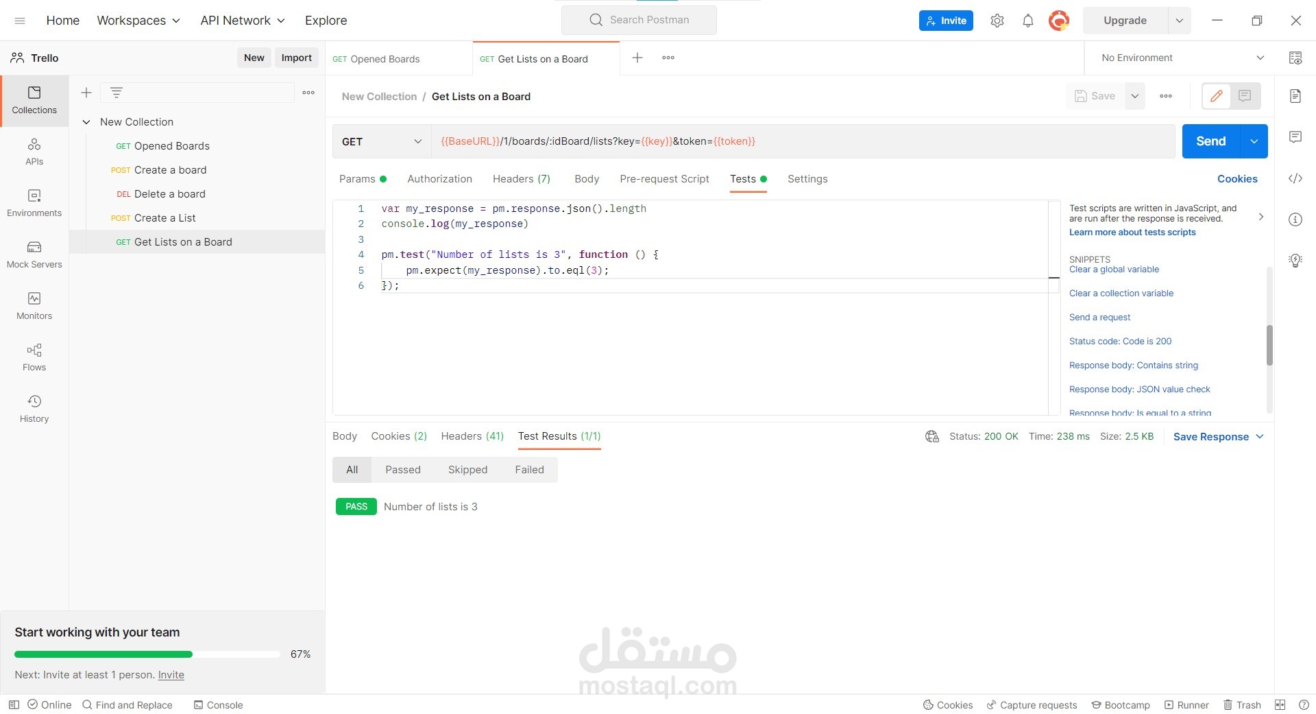Viewport: 1316px width, 714px height.
Task: Open History in the sidebar
Action: point(34,409)
